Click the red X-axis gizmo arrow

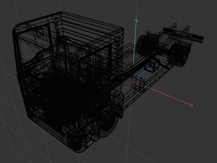(x=163, y=93)
